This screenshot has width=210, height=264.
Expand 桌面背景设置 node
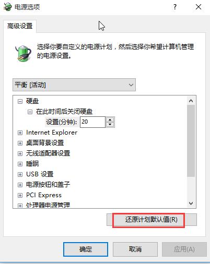click(x=20, y=143)
